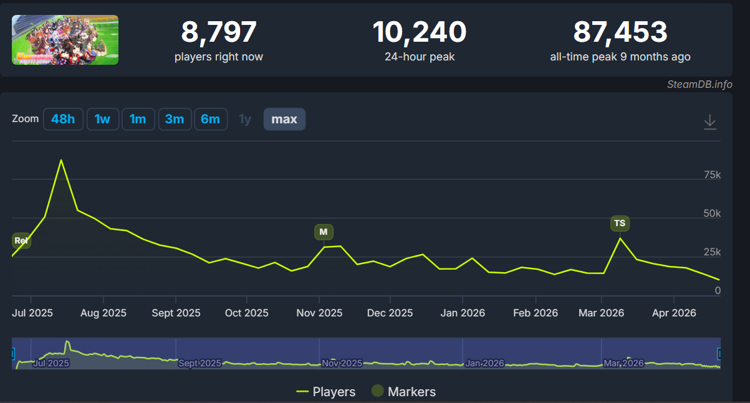Image resolution: width=750 pixels, height=403 pixels.
Task: Click the navigator overview at Nov 2025
Action: click(x=342, y=363)
